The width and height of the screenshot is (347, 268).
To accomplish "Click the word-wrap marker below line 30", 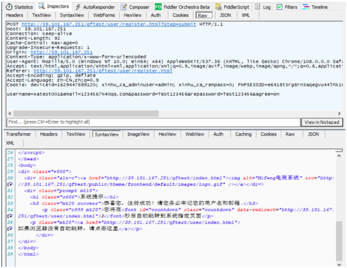I will tap(10, 184).
